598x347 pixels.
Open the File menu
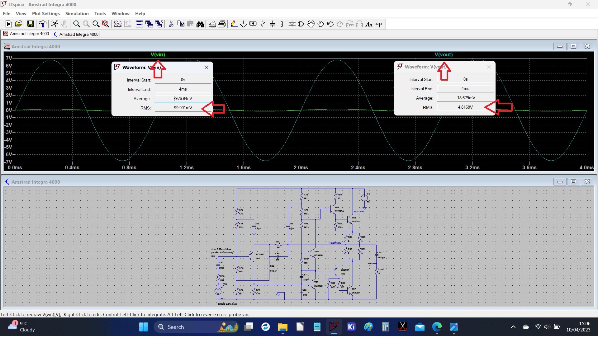pos(7,13)
